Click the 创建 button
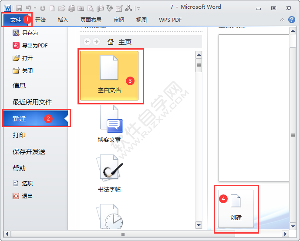 coord(236,209)
